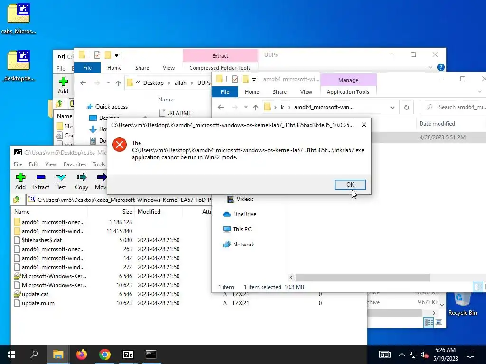The height and width of the screenshot is (364, 486).
Task: Click the Help question mark icon in UUPs window
Action: (x=440, y=67)
